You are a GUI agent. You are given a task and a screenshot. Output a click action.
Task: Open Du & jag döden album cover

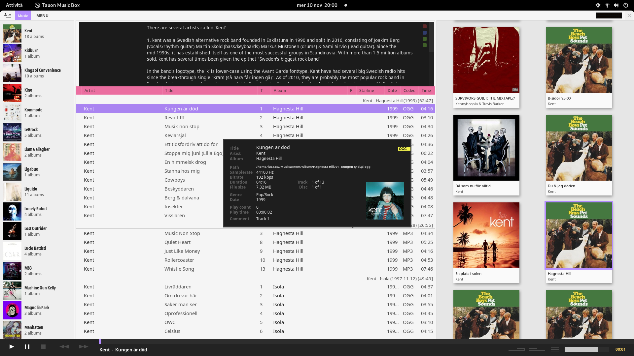[x=579, y=148]
